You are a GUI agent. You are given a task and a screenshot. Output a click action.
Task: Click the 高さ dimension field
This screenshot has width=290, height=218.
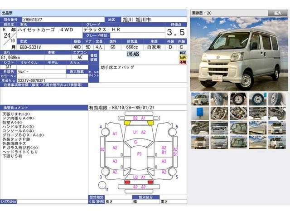click(x=173, y=202)
